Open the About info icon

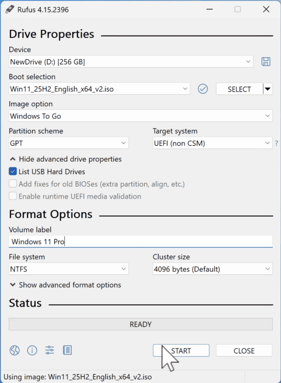32,350
